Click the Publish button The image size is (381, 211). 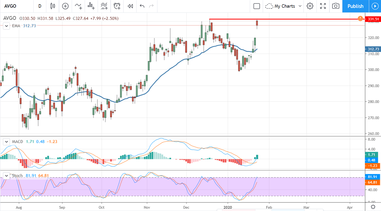pos(355,6)
